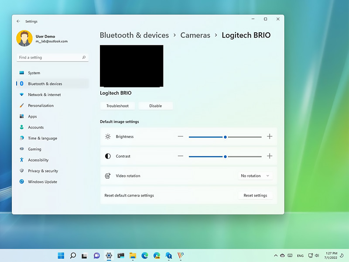
Task: Open Windows Update settings
Action: click(x=52, y=182)
